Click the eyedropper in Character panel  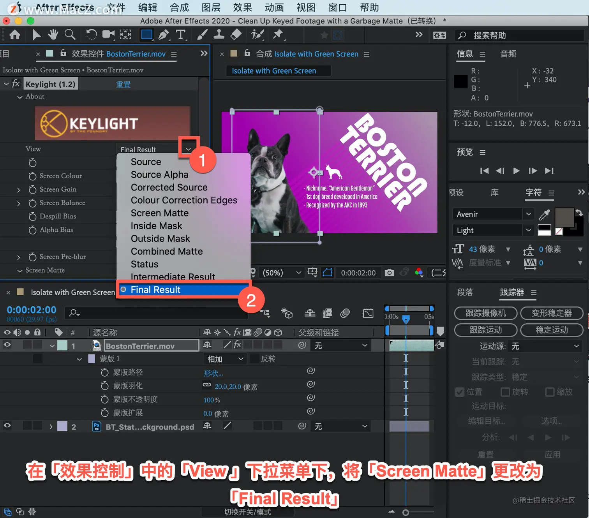(544, 215)
